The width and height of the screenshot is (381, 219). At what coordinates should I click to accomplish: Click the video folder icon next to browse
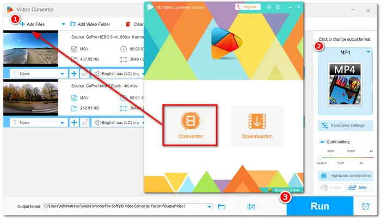(x=251, y=207)
